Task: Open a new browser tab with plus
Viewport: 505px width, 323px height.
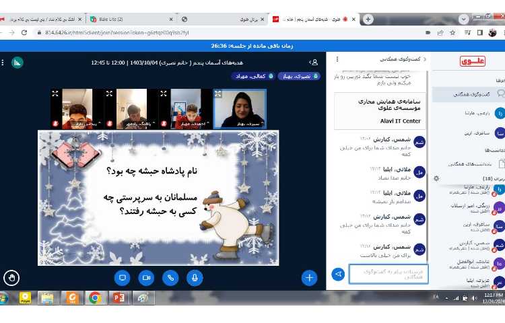Action: click(x=368, y=20)
